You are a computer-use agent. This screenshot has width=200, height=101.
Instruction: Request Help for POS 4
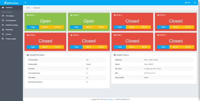[188, 27]
